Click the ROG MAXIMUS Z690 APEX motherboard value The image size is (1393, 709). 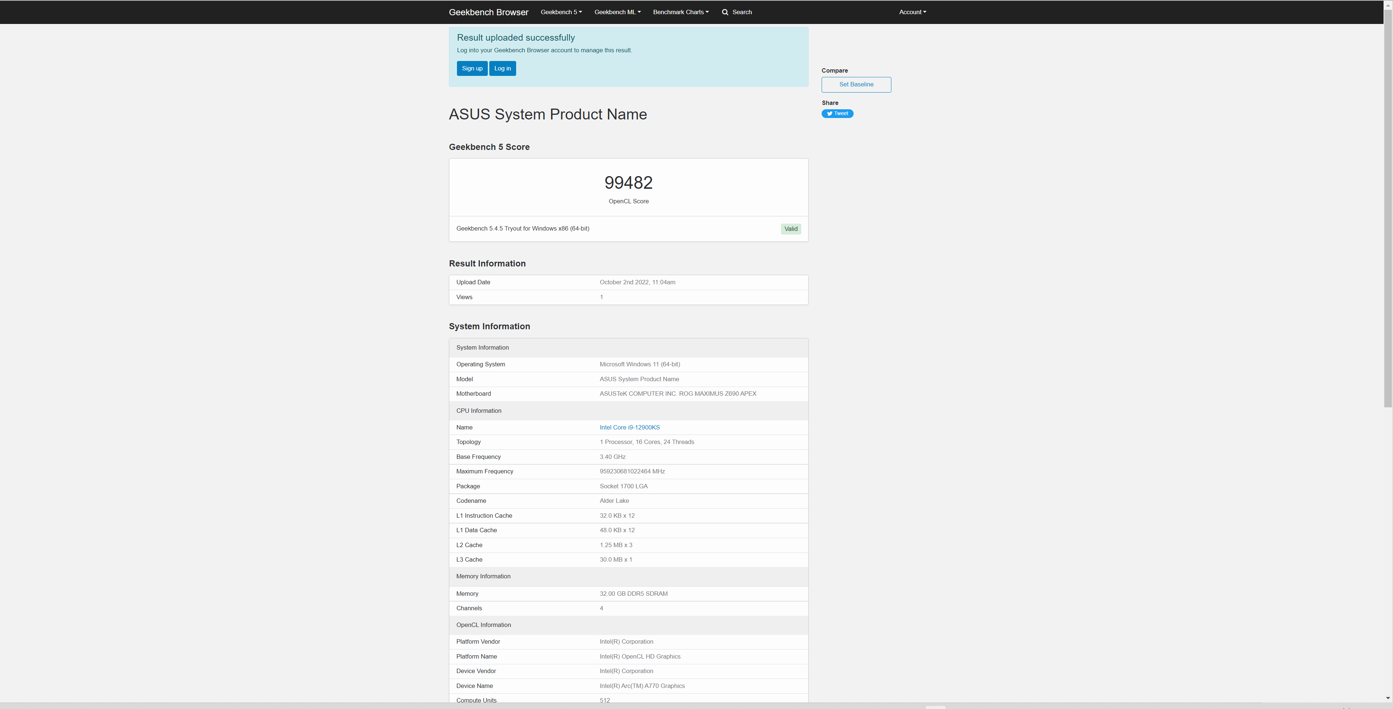click(677, 394)
